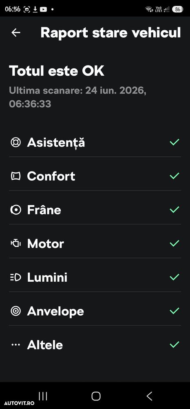Screen dimensions: 190x409
Task: Tap the Confort windshield icon
Action: [15, 176]
